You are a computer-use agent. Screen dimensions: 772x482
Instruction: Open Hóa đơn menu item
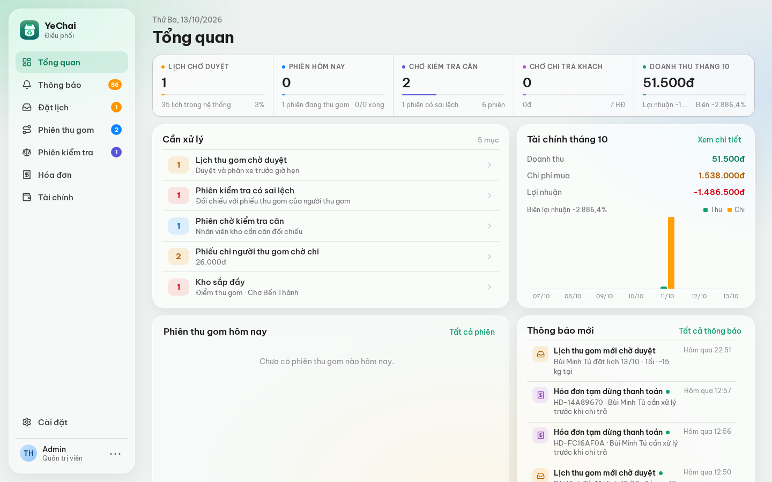tap(72, 175)
